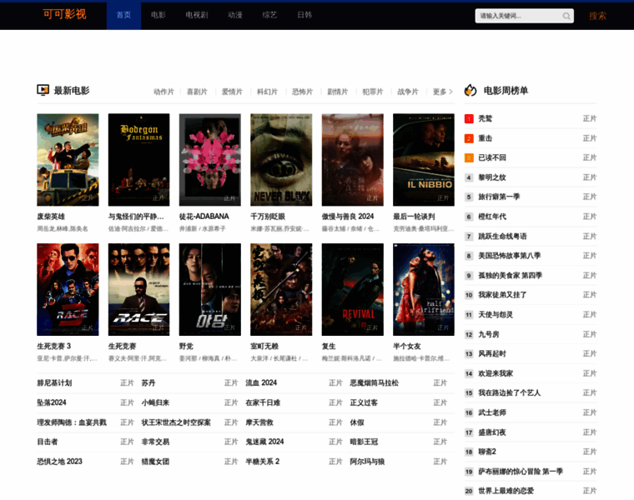Screen dimensions: 634x500
Task: Click the flame icon beside 电影周榜单
Action: (x=470, y=90)
